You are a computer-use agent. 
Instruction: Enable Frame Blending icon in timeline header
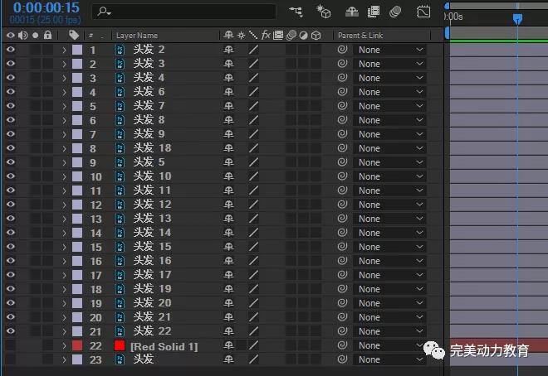[x=374, y=12]
